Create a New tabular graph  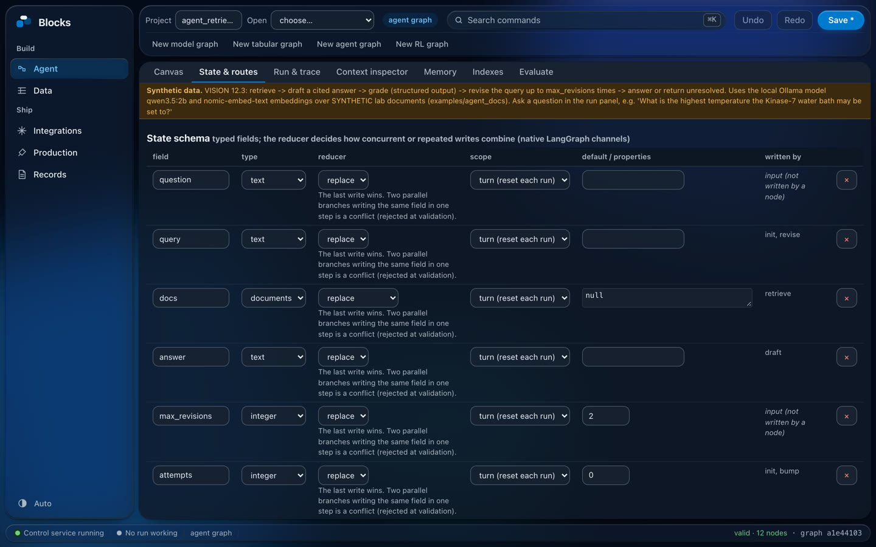pos(268,44)
